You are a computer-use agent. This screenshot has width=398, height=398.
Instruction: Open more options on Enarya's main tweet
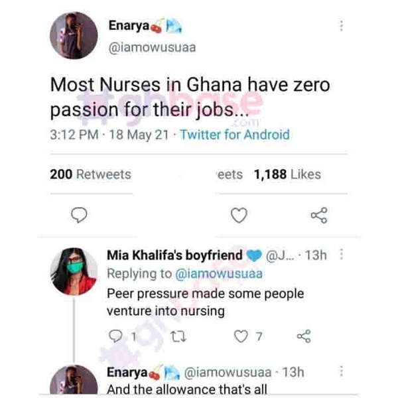coord(342,26)
